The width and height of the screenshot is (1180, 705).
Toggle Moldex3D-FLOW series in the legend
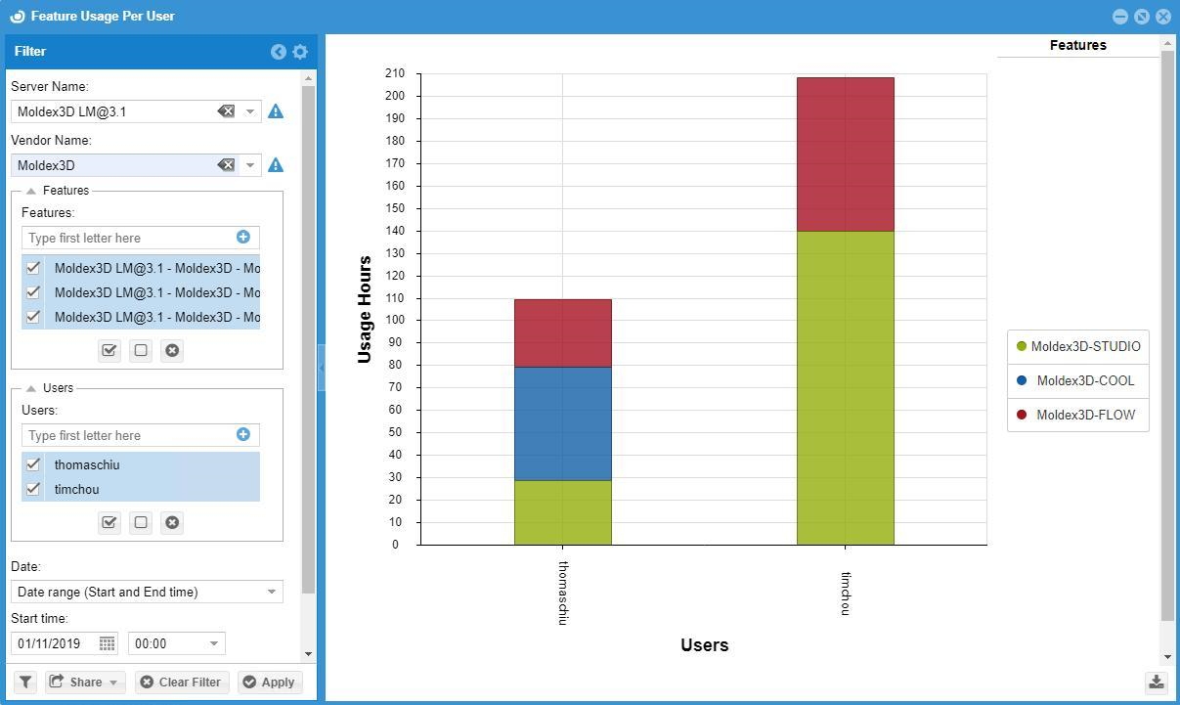(x=1078, y=415)
